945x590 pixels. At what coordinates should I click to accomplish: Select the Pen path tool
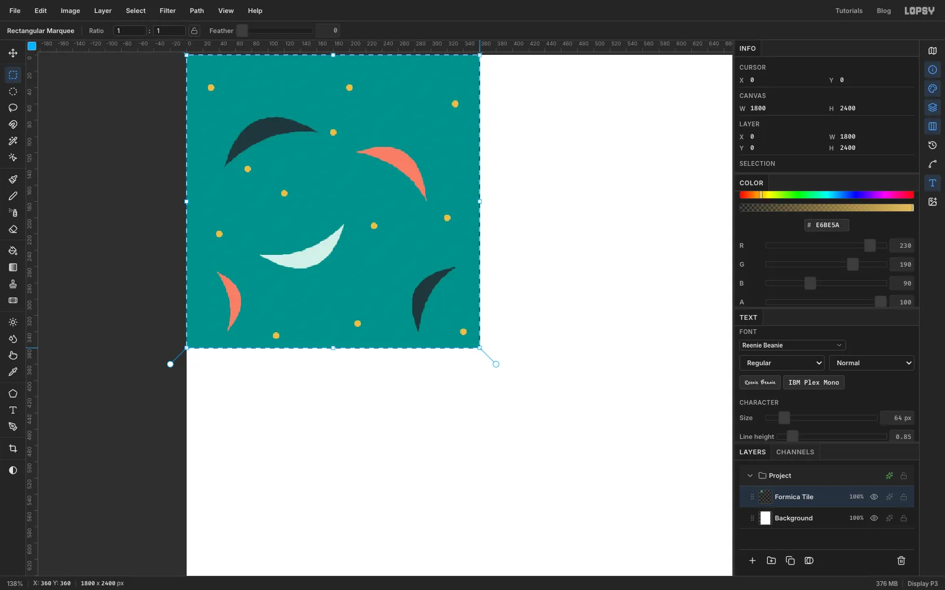[13, 427]
